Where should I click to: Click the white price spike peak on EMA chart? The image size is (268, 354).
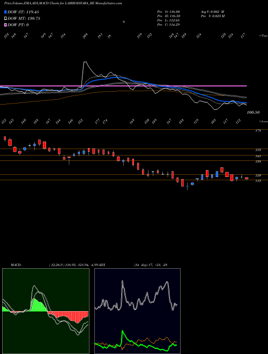(85, 62)
